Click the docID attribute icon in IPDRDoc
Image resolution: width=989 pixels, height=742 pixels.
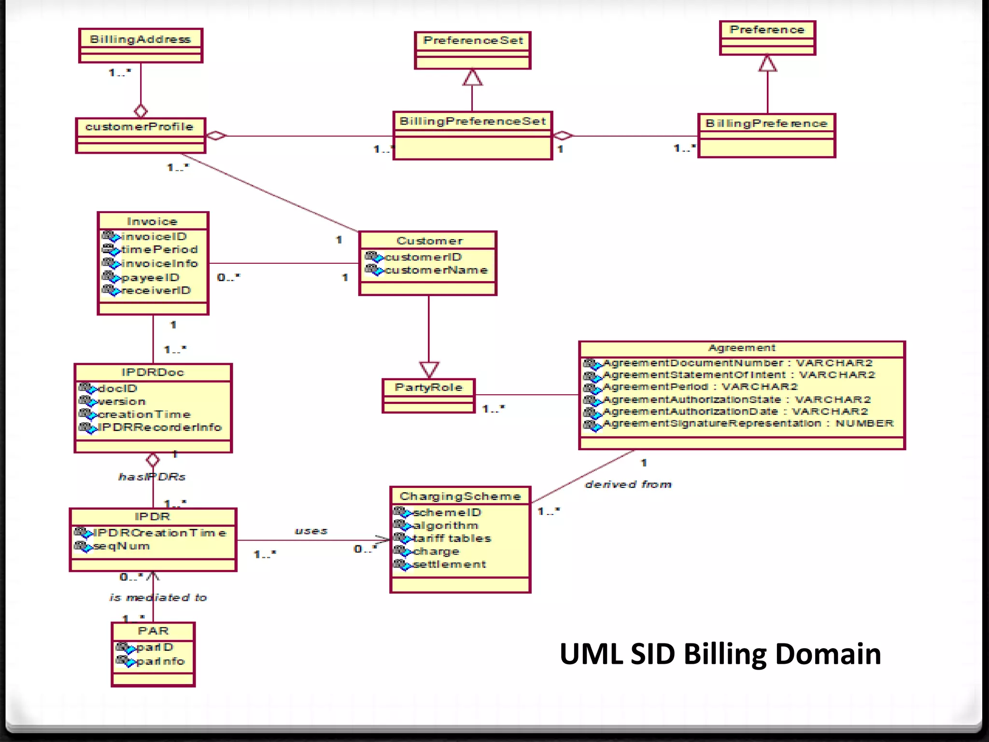[x=87, y=388]
